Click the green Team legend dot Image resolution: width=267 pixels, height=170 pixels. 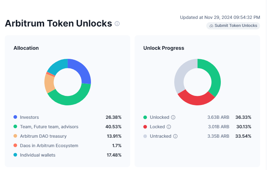[15, 127]
